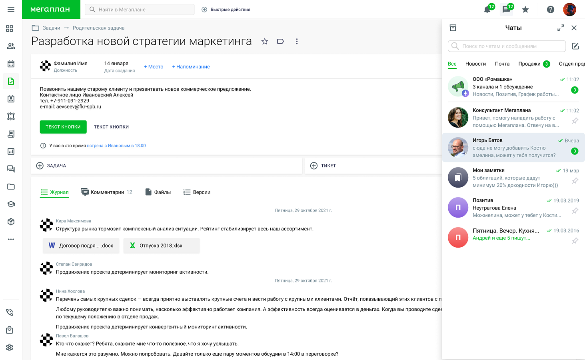Click the Мегаплан logo

pos(51,9)
